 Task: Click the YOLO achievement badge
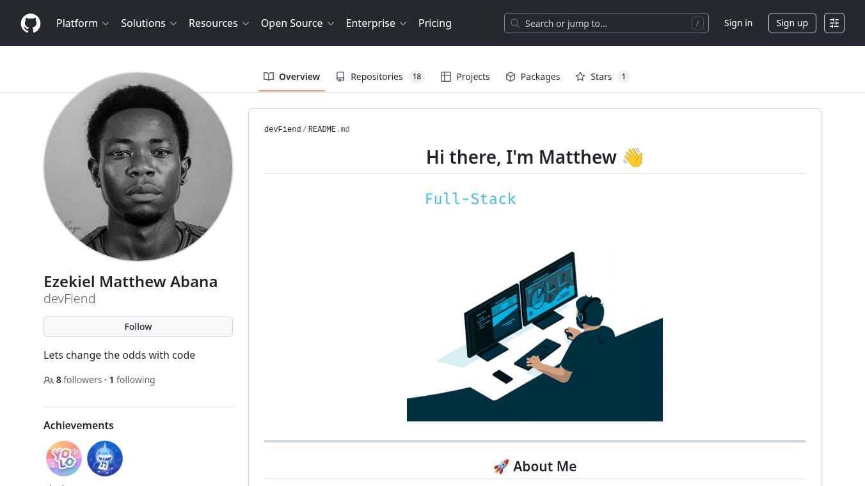click(64, 459)
